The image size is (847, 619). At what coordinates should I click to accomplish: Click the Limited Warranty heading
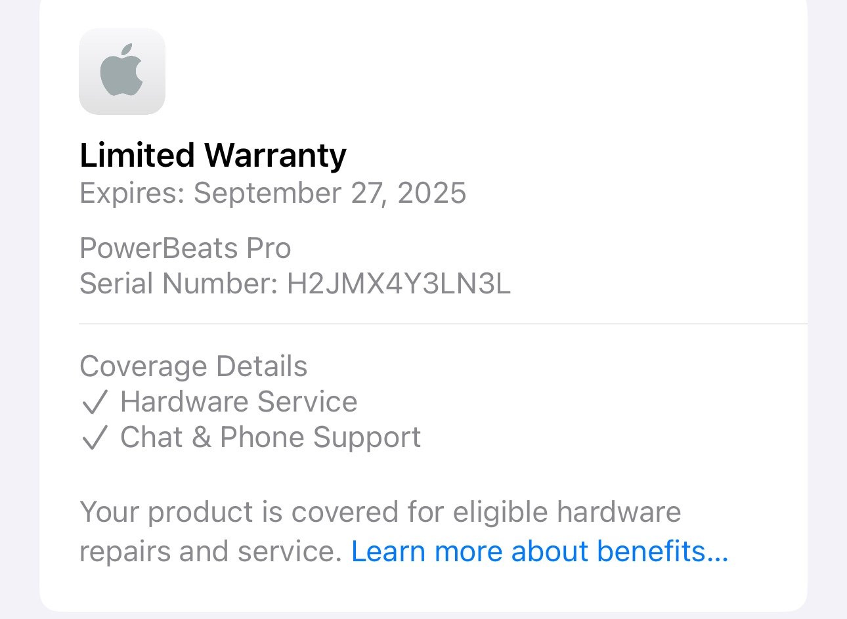213,156
